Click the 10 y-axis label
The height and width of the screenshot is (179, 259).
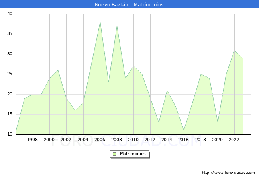click(x=10, y=134)
